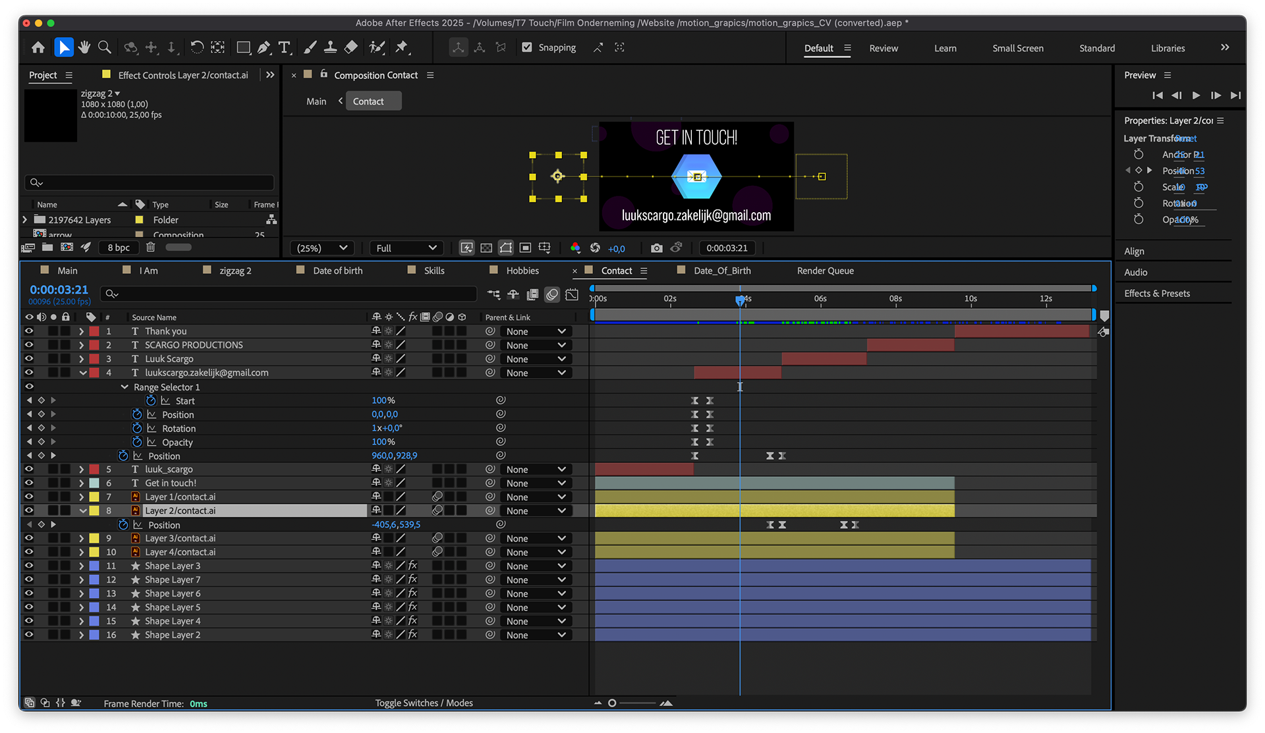Expand the 2197642 Layers folder
This screenshot has width=1265, height=733.
25,220
